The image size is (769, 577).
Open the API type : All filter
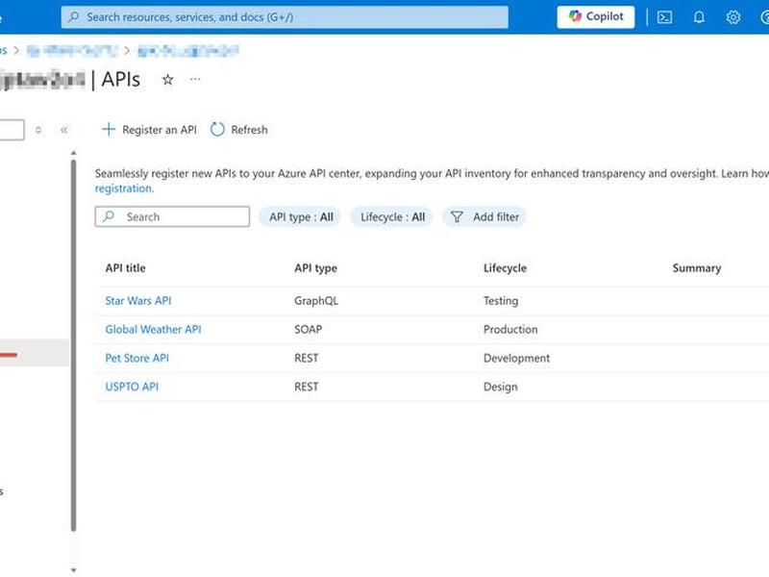coord(300,217)
